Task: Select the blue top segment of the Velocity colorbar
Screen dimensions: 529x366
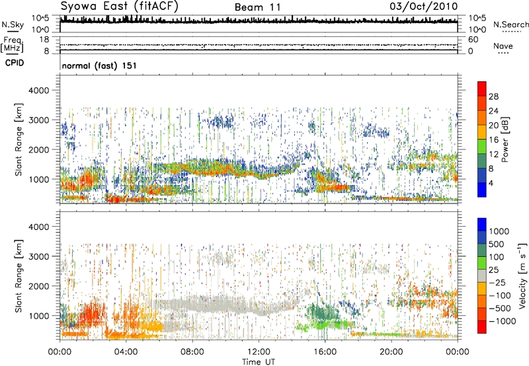Action: (482, 225)
